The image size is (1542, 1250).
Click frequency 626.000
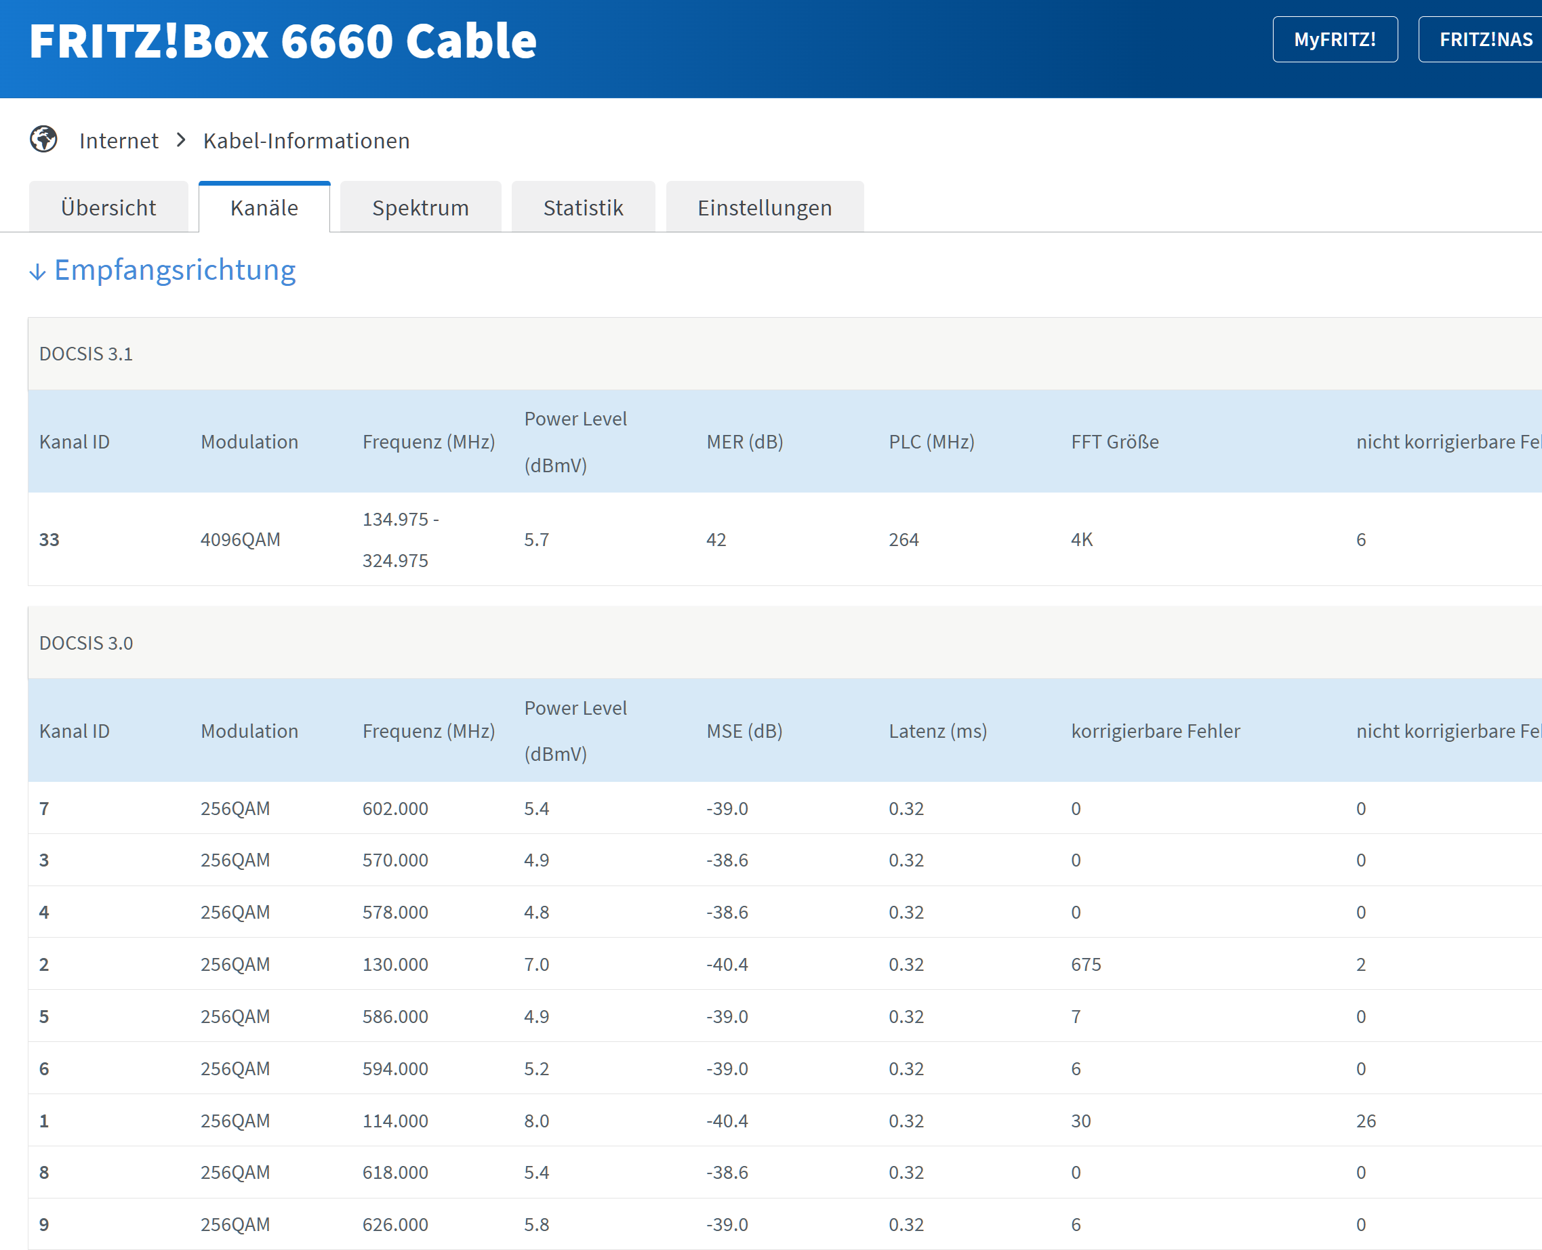394,1225
